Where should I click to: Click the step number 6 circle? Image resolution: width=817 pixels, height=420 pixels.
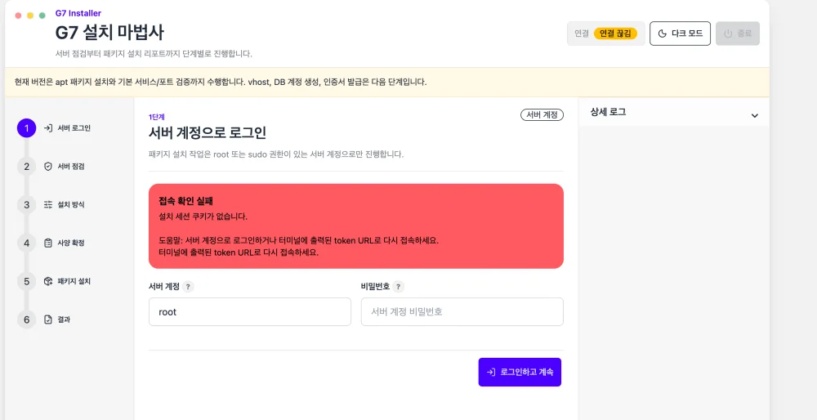(27, 319)
